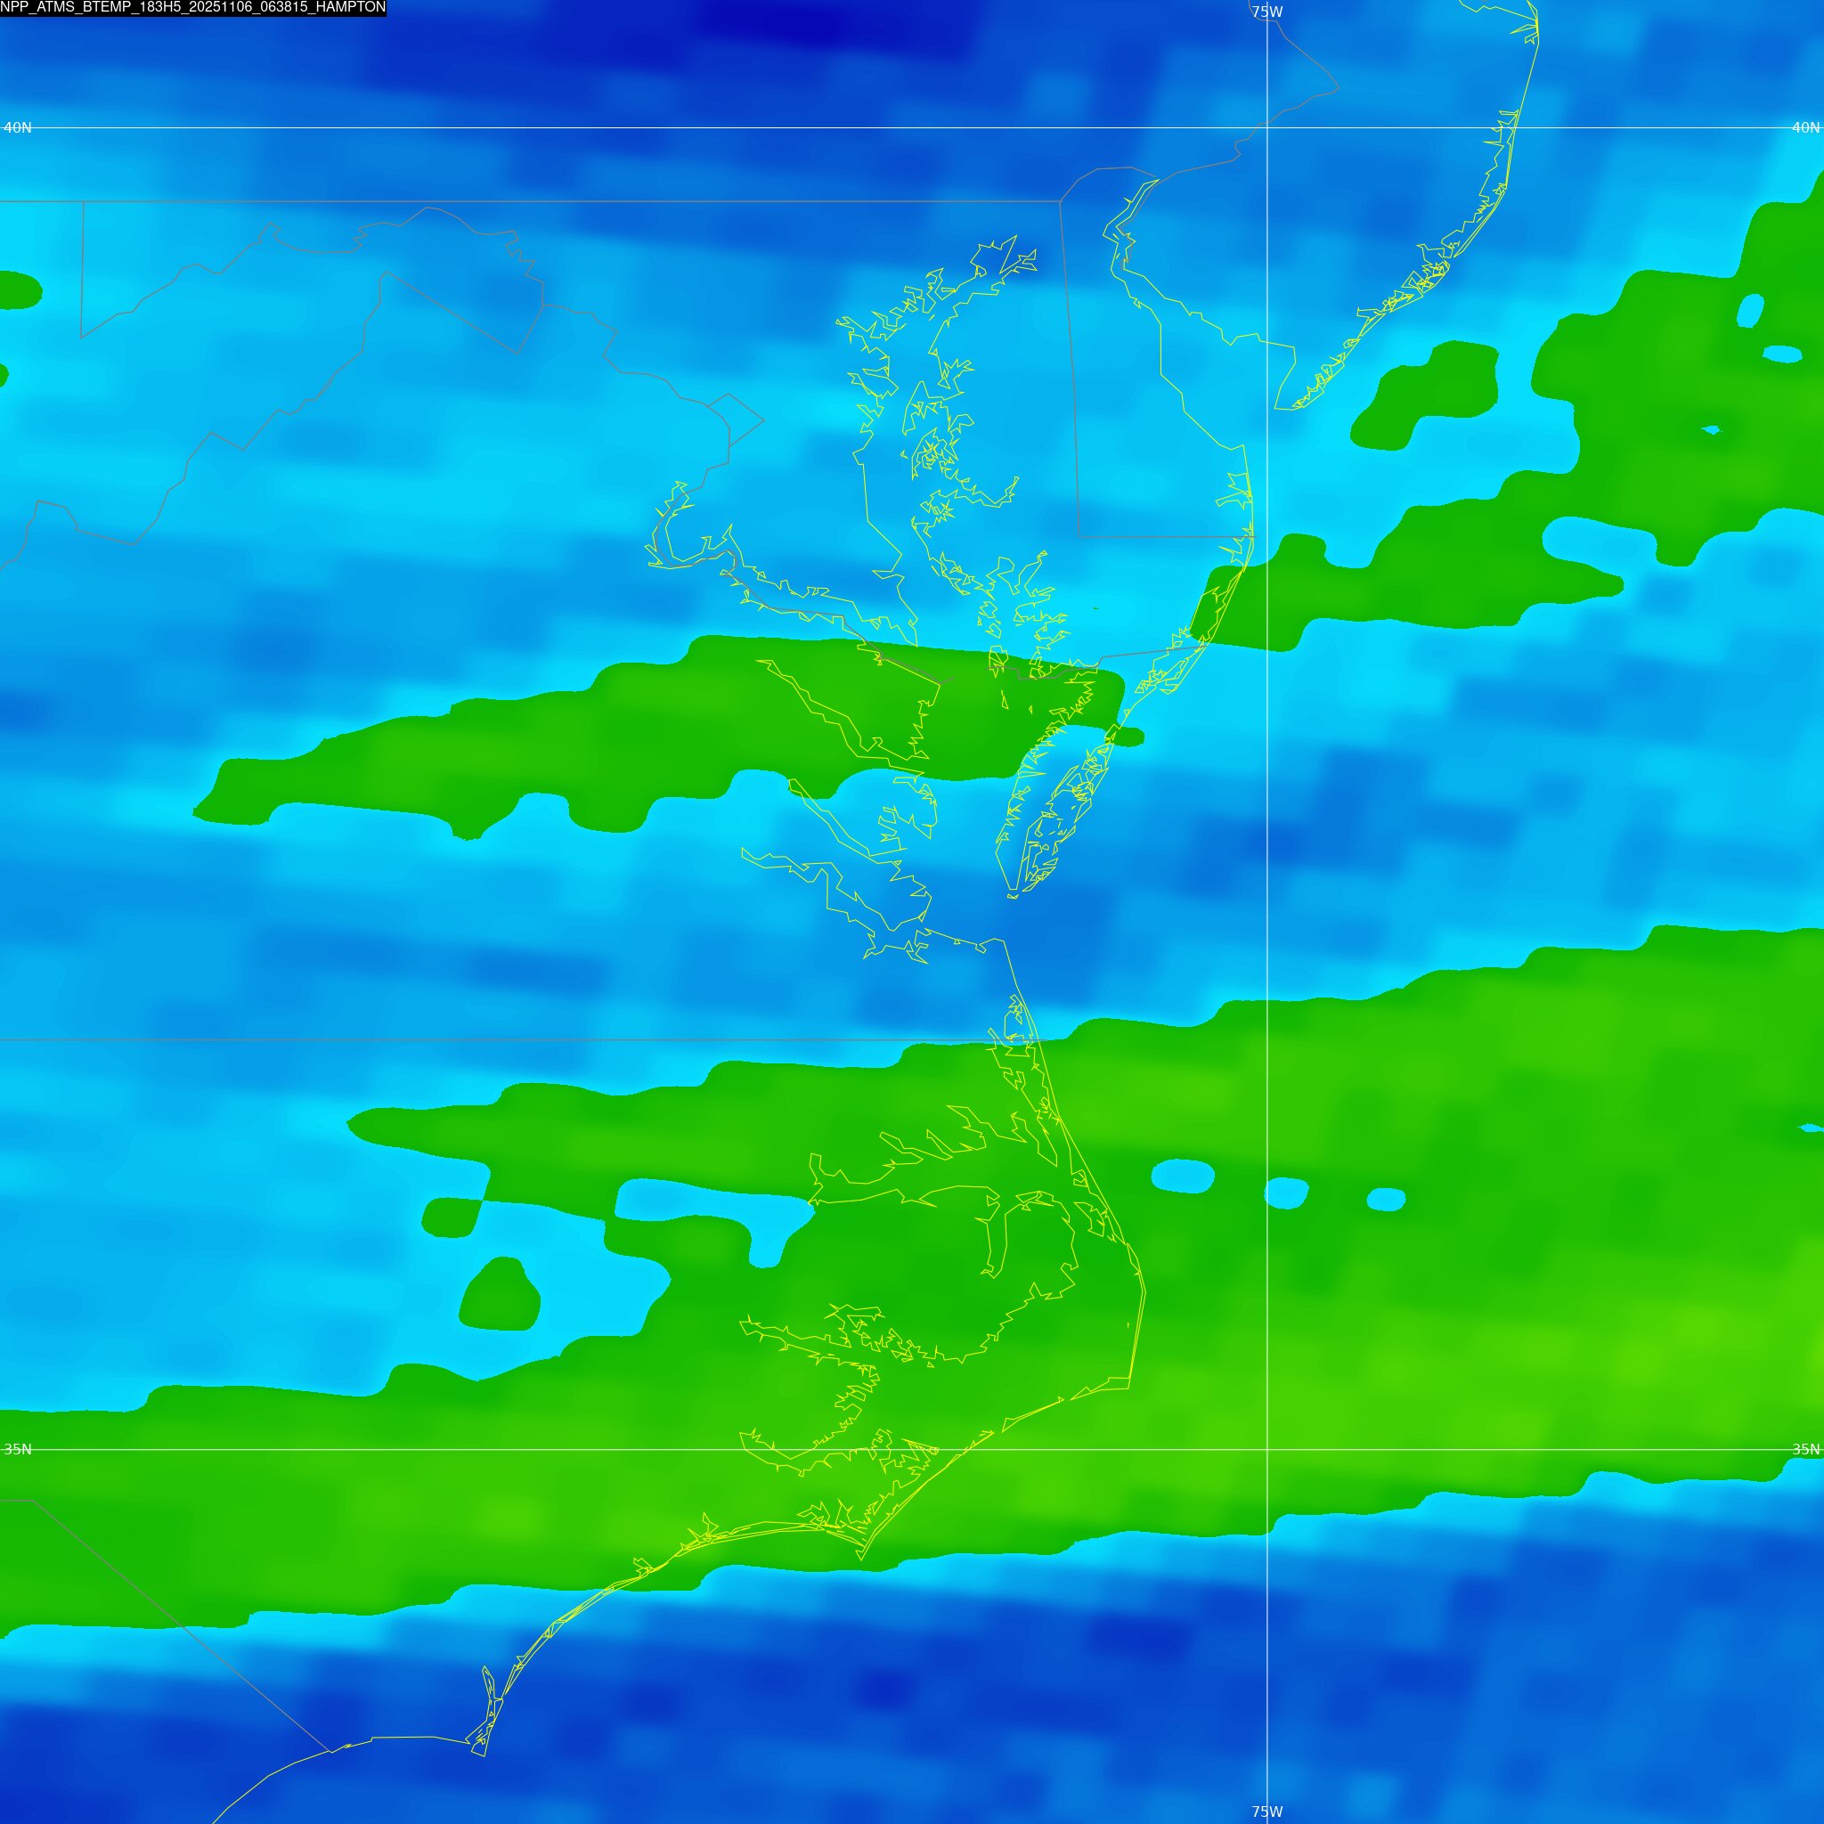The image size is (1824, 1824).
Task: Click the green blob off the New Jersey coast
Action: 1430,392
